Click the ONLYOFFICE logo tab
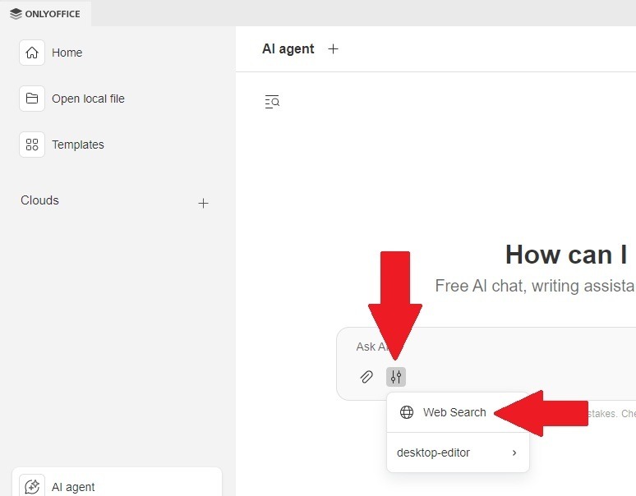 coord(45,14)
